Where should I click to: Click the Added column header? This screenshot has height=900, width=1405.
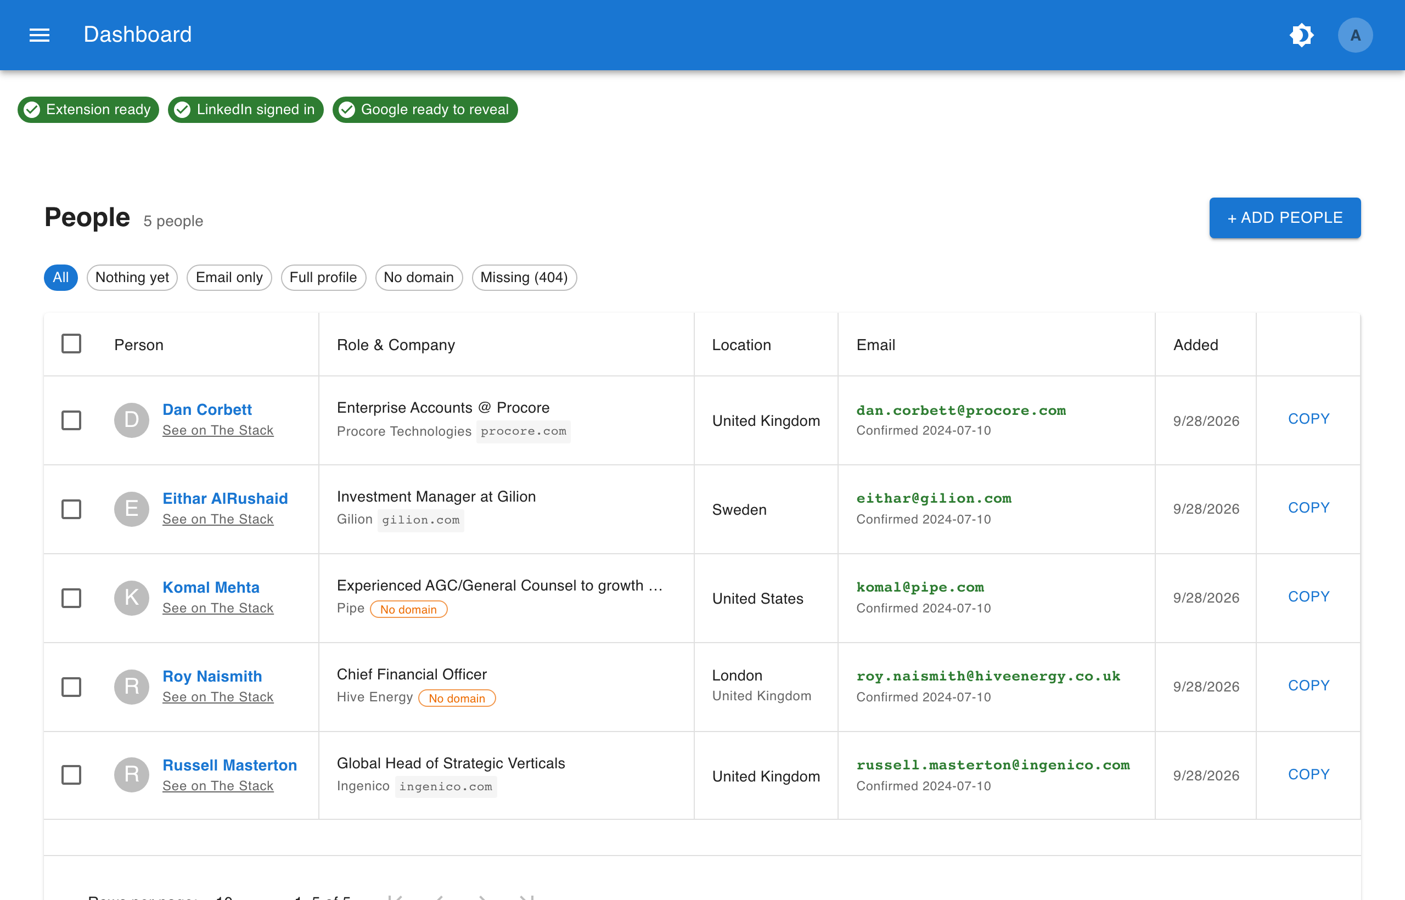click(x=1196, y=345)
